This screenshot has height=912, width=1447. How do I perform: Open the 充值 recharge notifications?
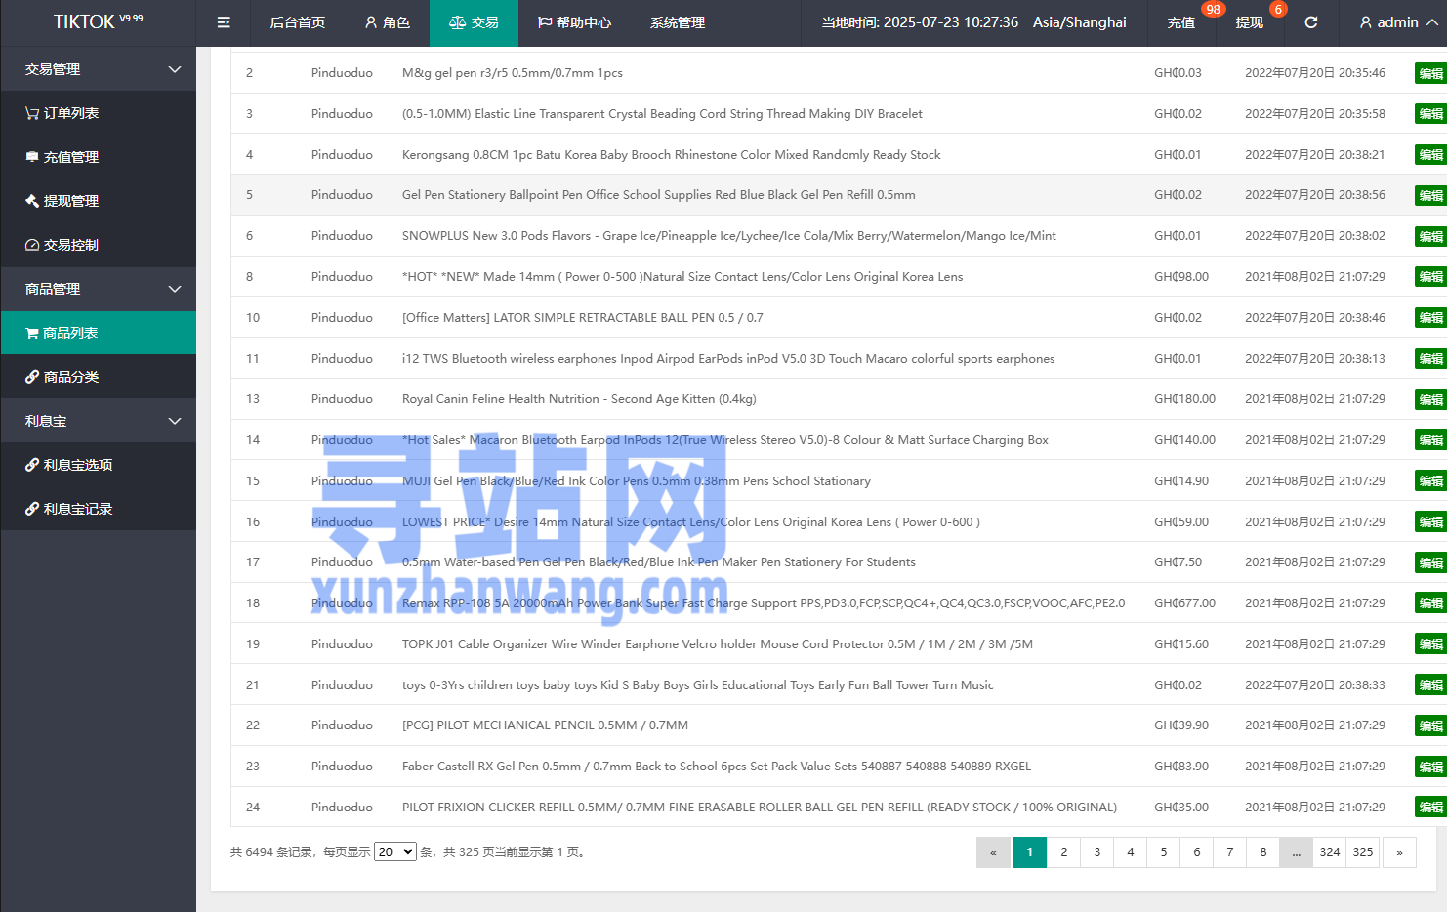tap(1181, 22)
